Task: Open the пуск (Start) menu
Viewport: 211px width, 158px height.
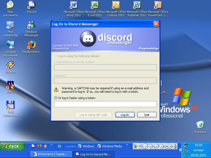Action: [x=12, y=146]
